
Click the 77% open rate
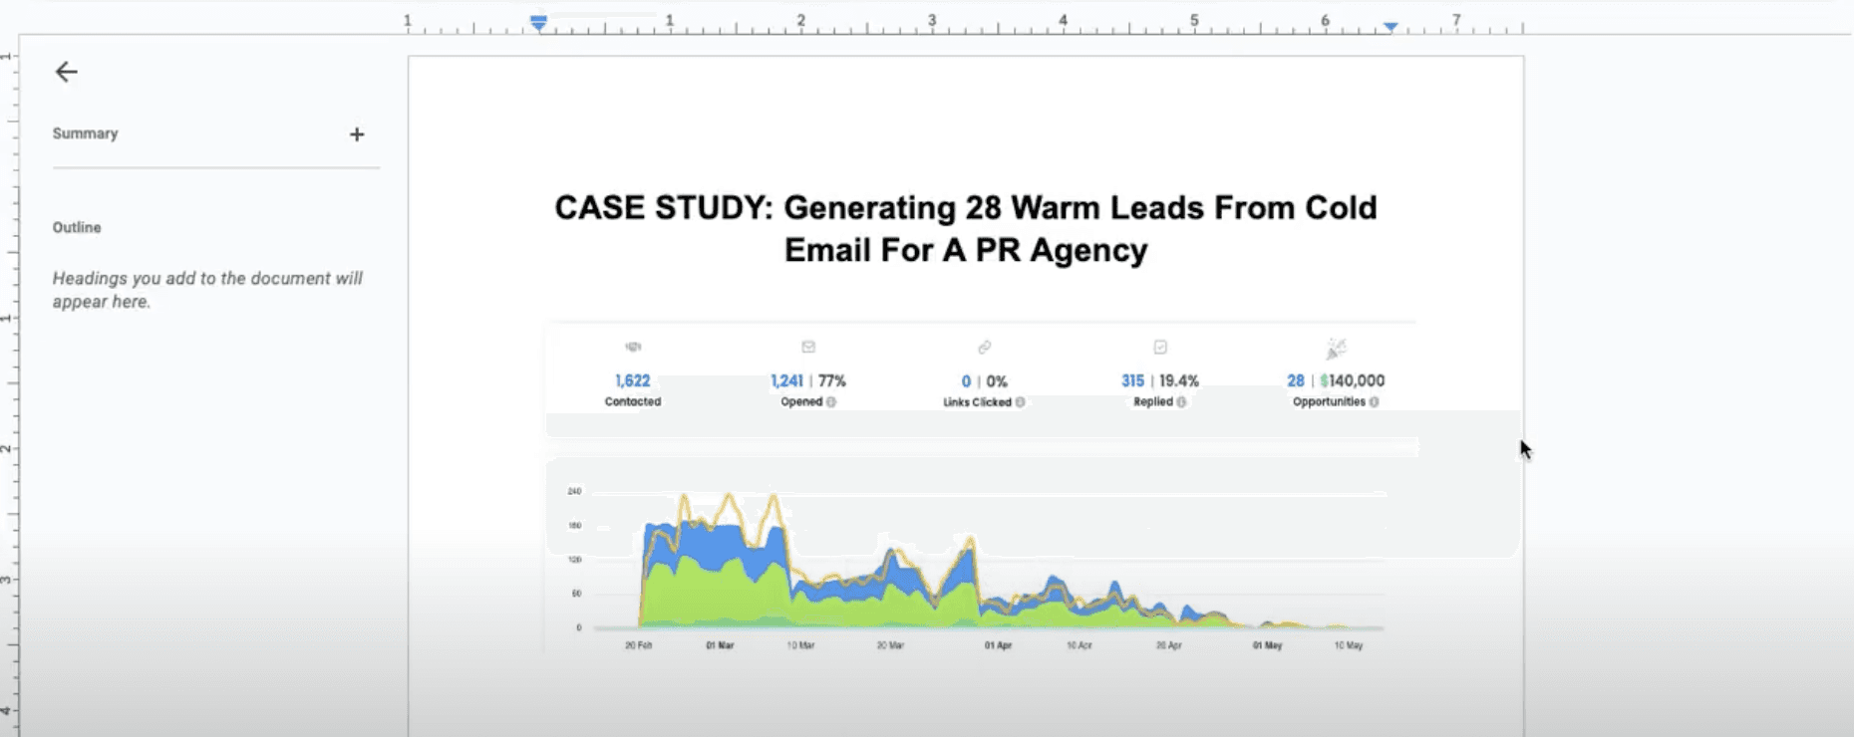tap(831, 380)
